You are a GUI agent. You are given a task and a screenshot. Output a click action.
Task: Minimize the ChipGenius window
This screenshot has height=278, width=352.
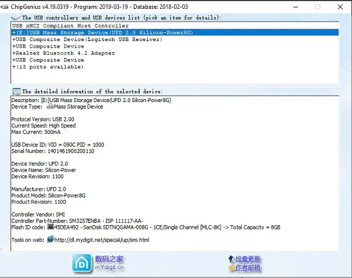tap(296, 7)
